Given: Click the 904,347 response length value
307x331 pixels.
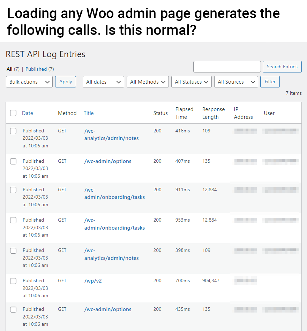Looking at the screenshot, I should [211, 280].
